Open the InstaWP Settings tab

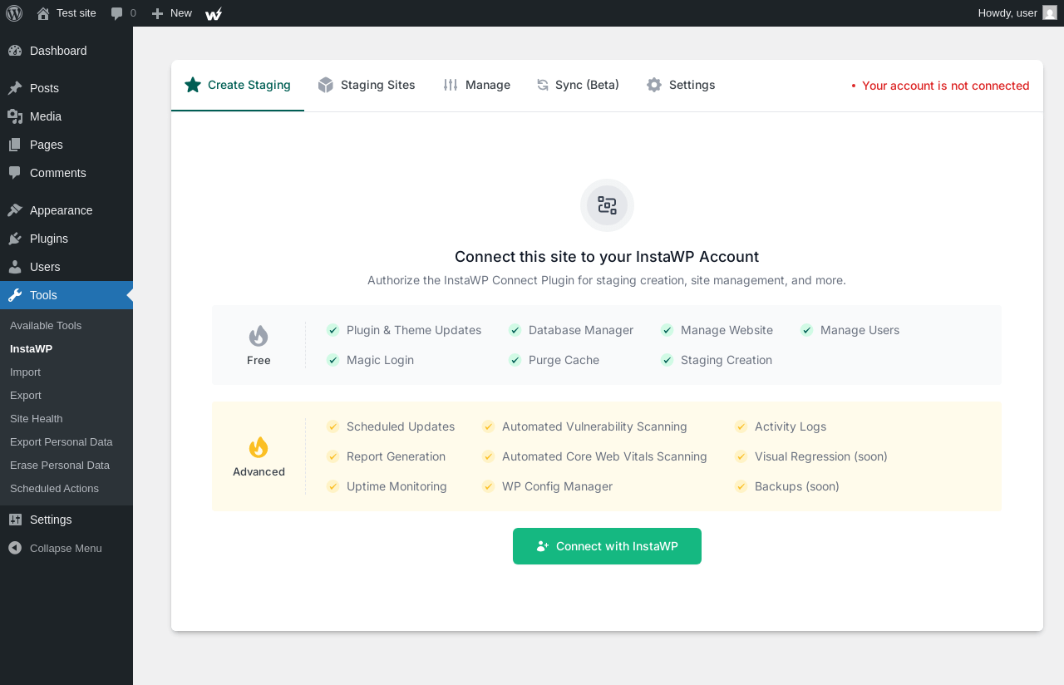[x=681, y=85]
